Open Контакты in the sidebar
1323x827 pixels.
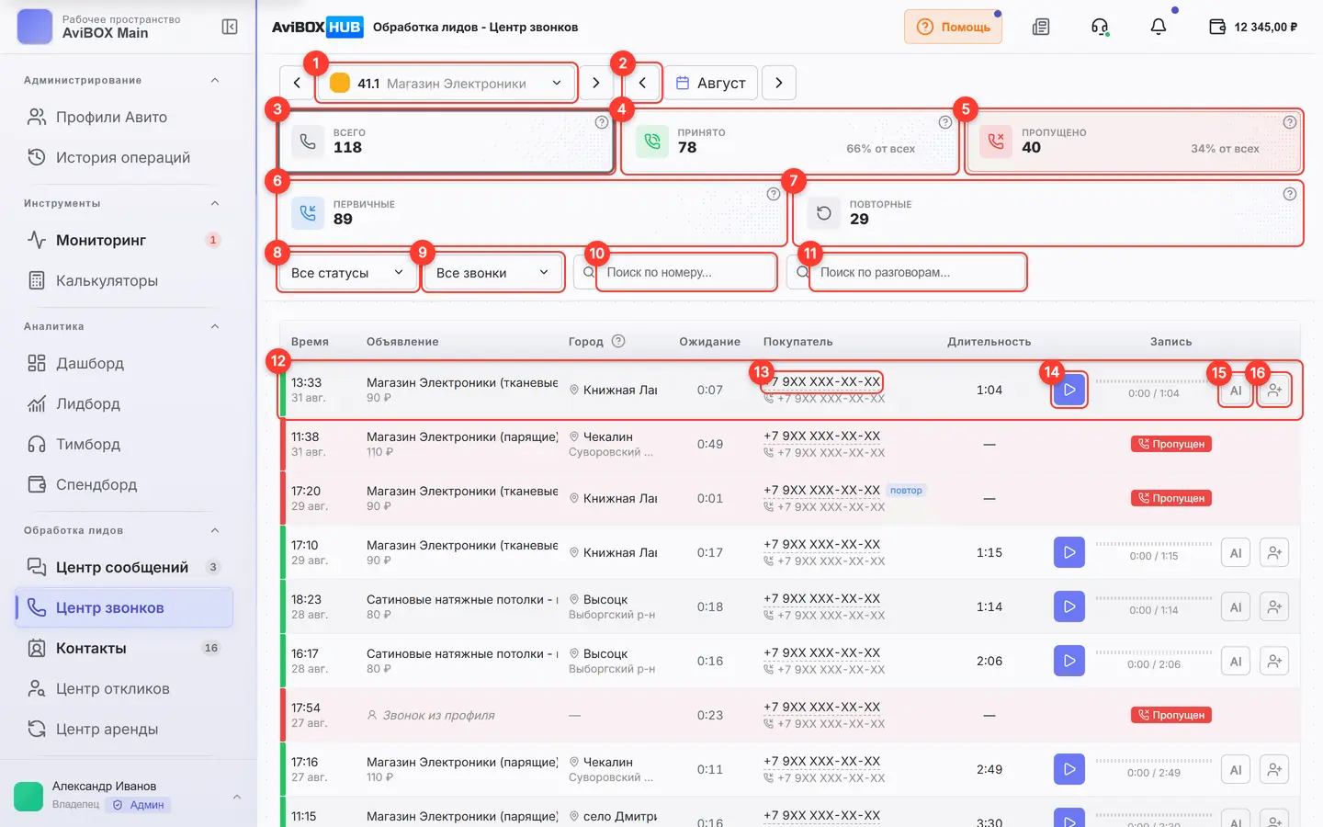coord(124,648)
